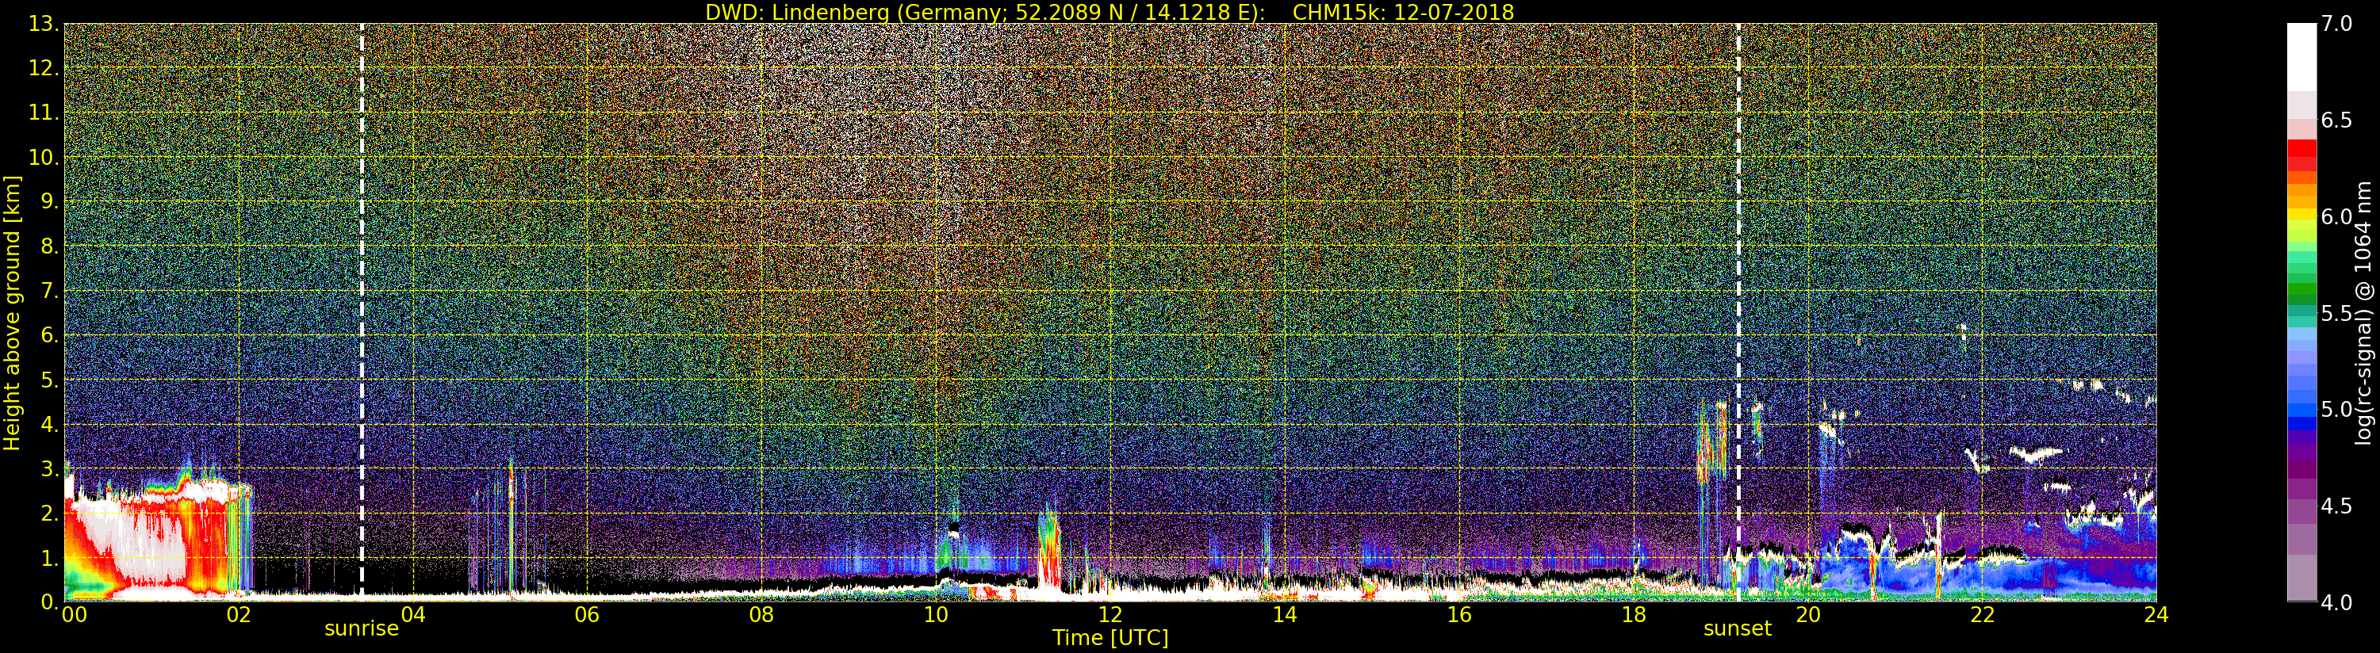This screenshot has height=653, width=2380.
Task: Click the "2." height axis tick label
Action: (50, 513)
